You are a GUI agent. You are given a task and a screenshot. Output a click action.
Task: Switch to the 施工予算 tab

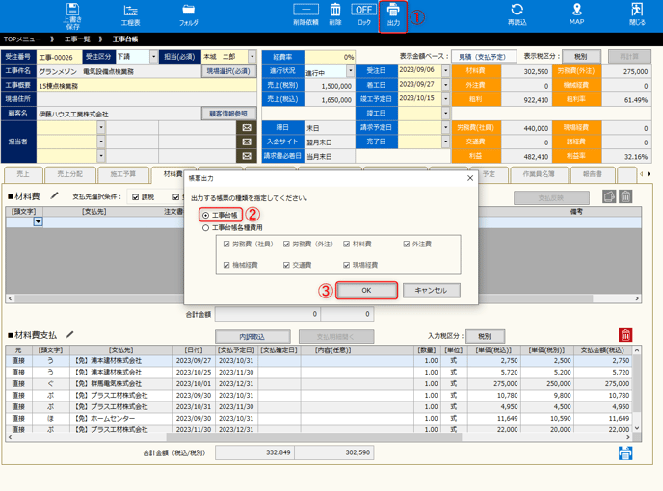pyautogui.click(x=123, y=174)
